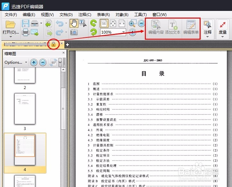
Task: Click thumbnails scrollbar up arrow
Action: [63, 69]
